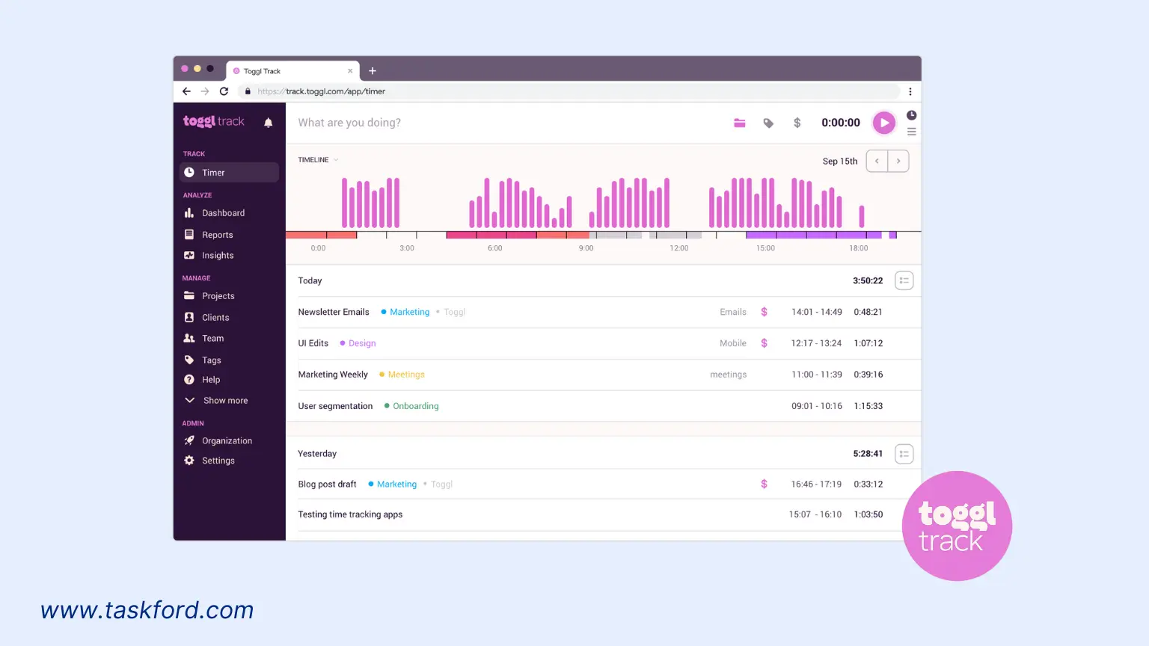Toggle the Yesterday group list view icon

904,454
